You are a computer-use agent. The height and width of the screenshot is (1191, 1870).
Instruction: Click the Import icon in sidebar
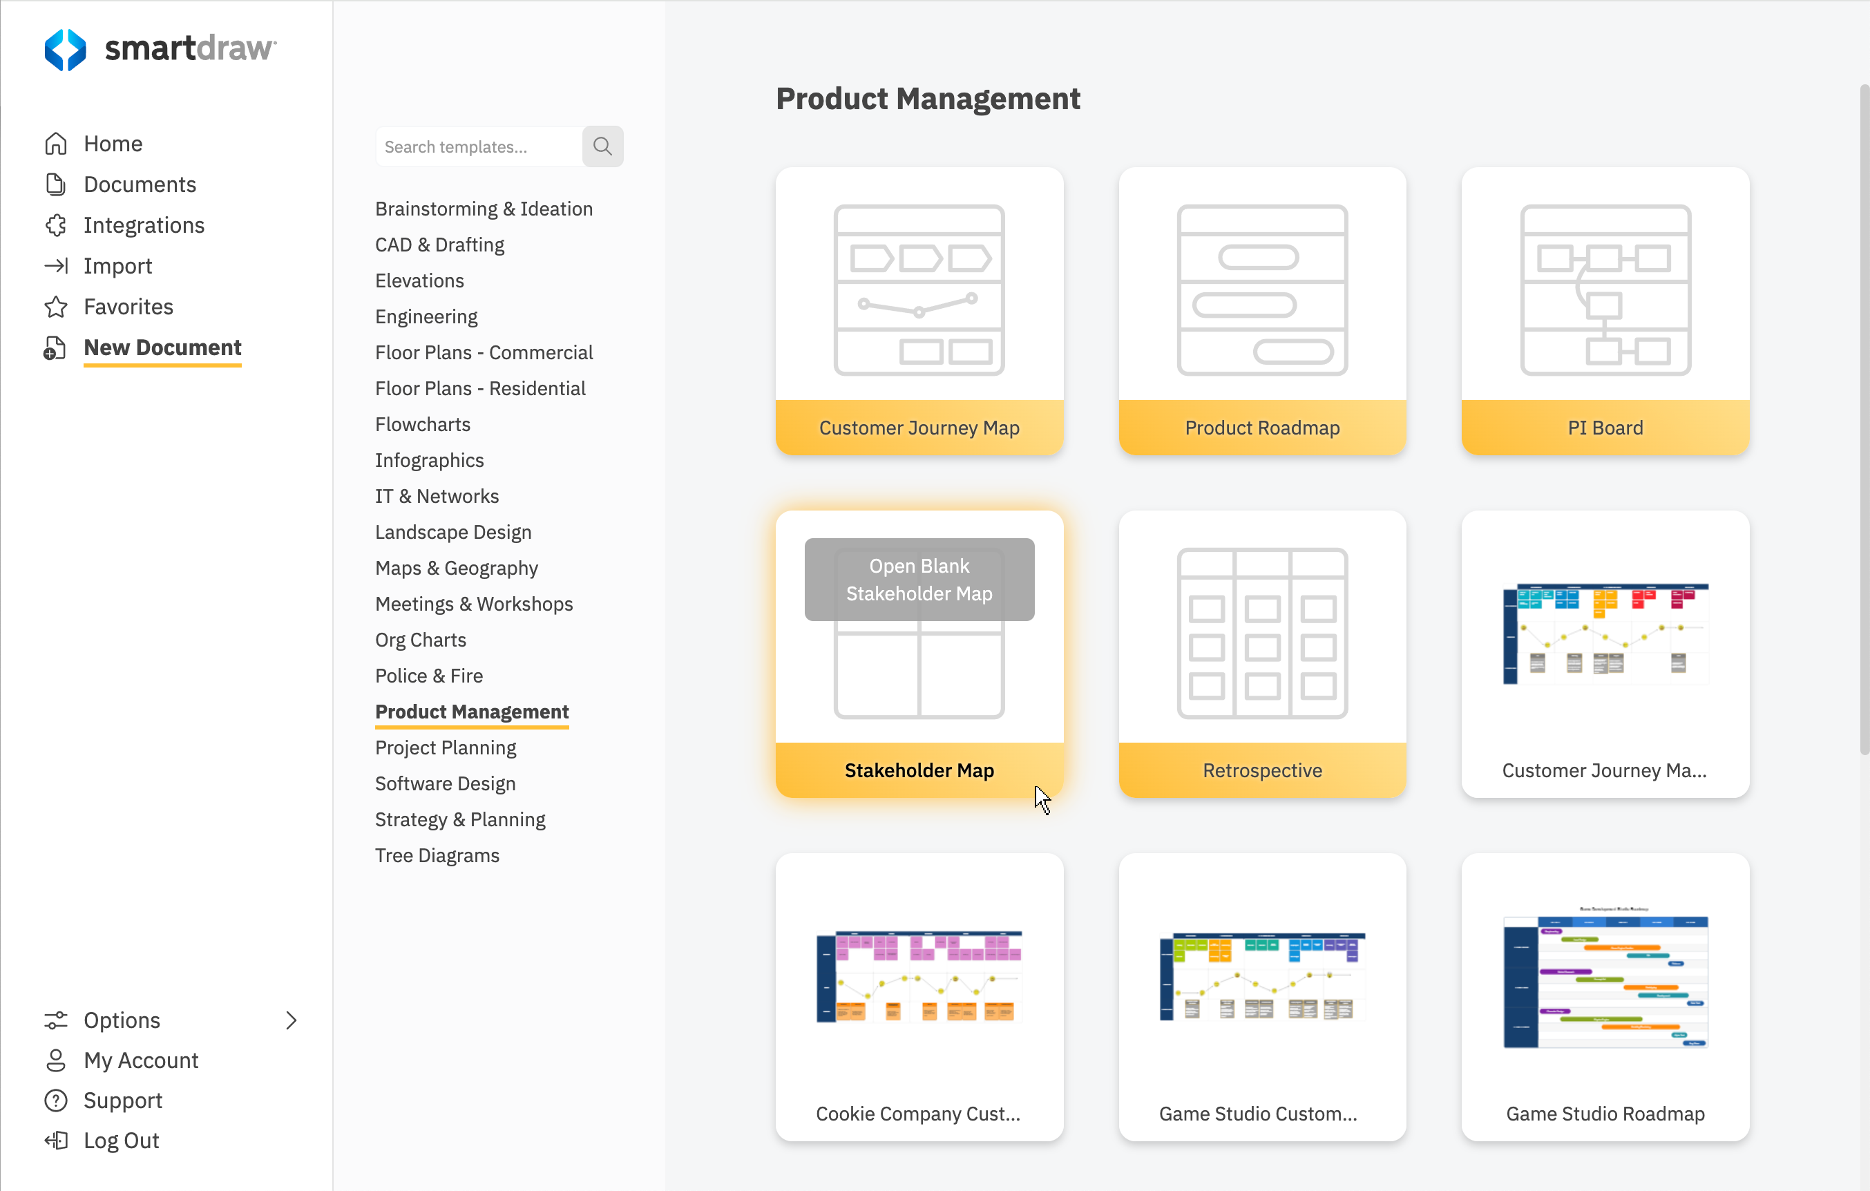coord(56,266)
